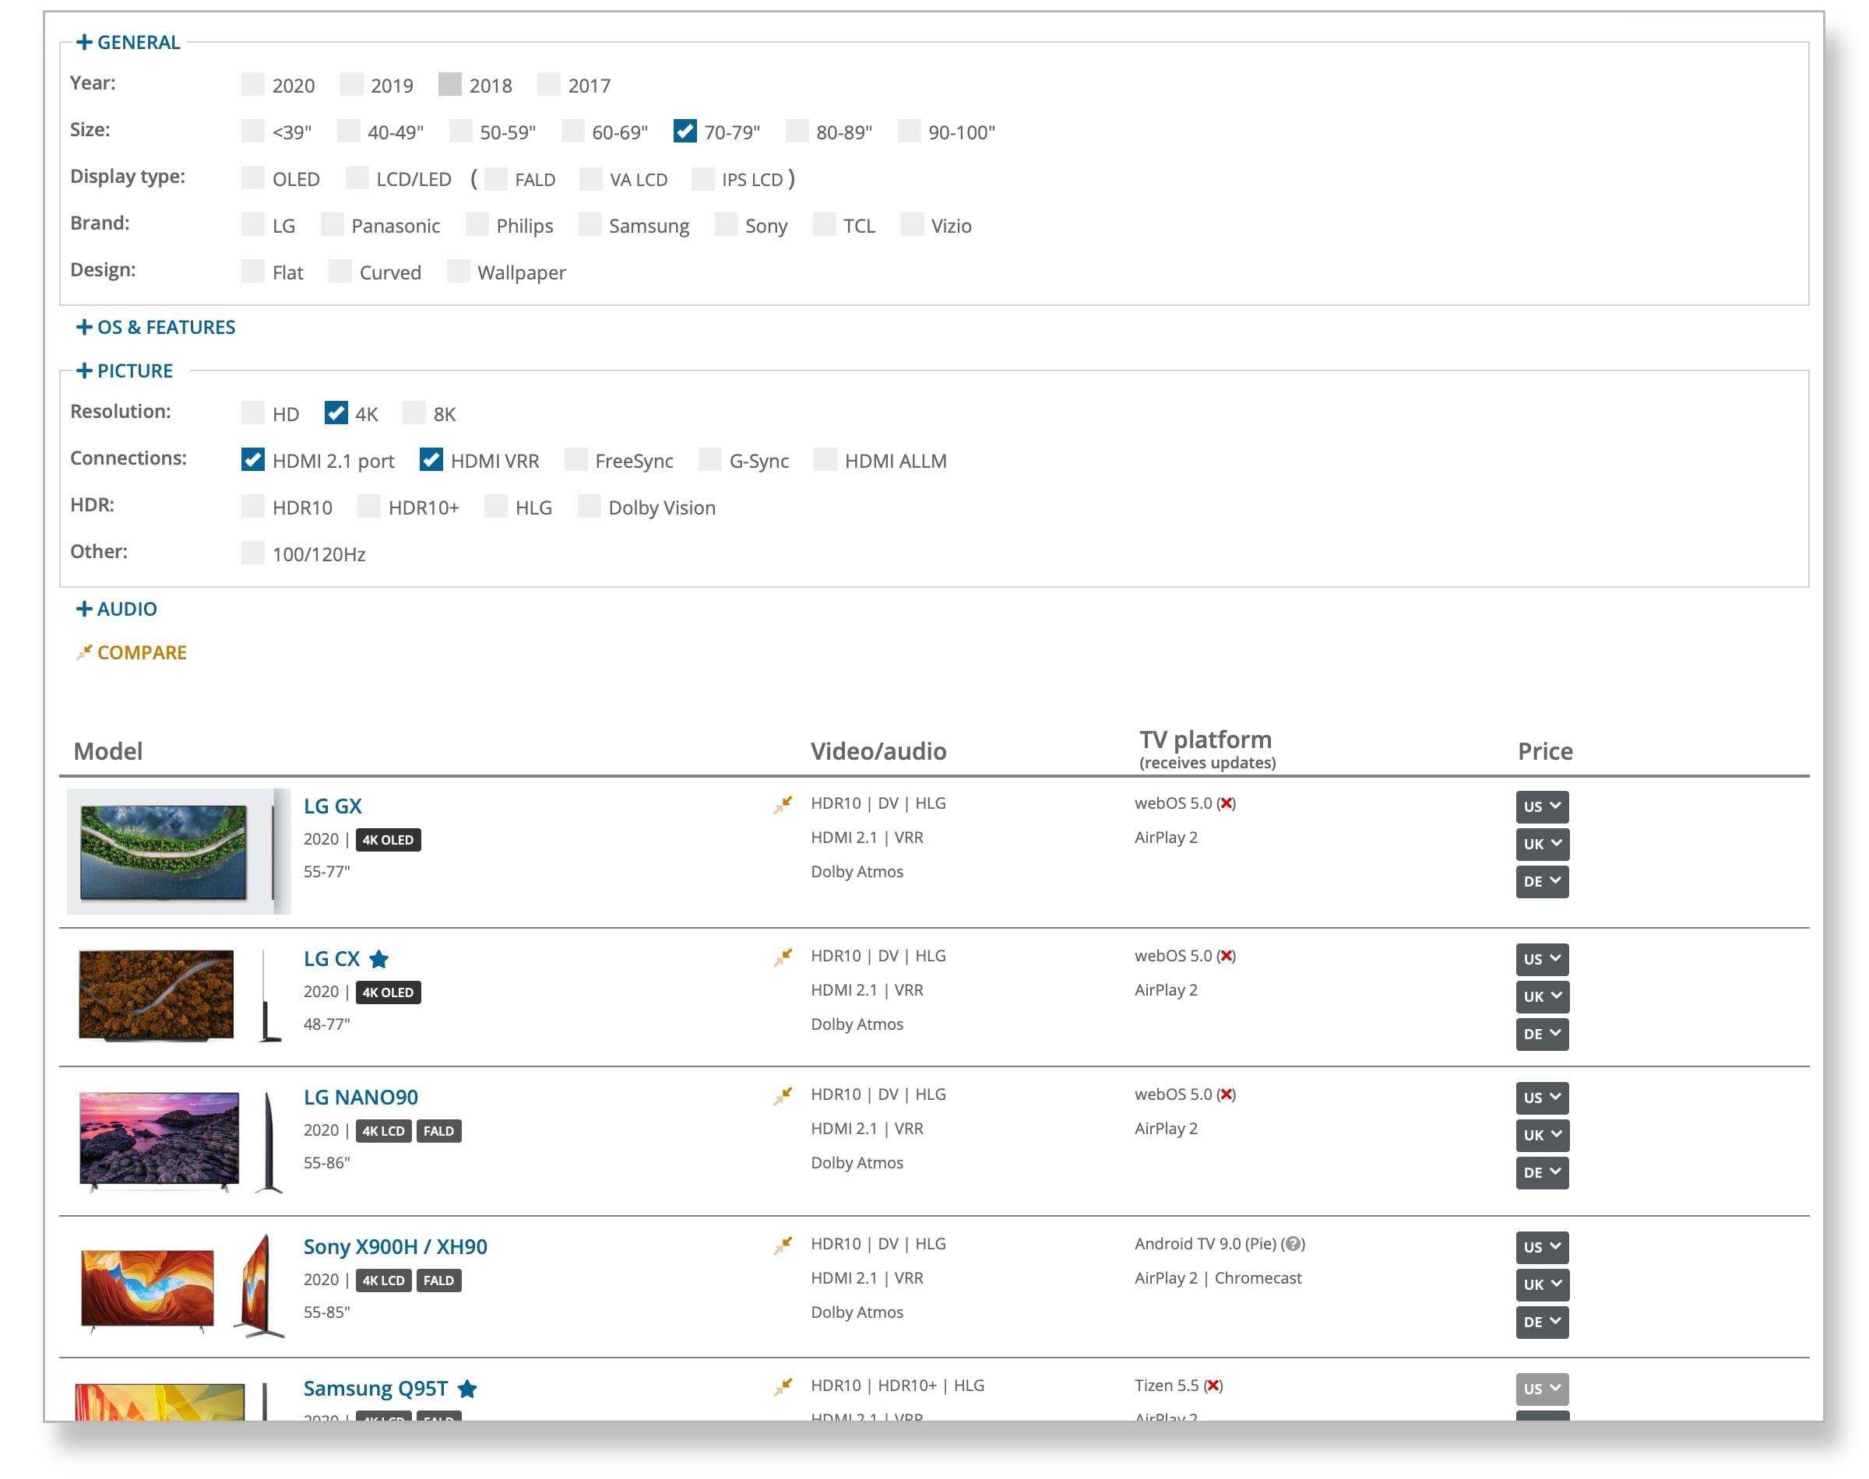Collapse the GENERAL filter section
This screenshot has width=1869, height=1479.
[x=128, y=41]
